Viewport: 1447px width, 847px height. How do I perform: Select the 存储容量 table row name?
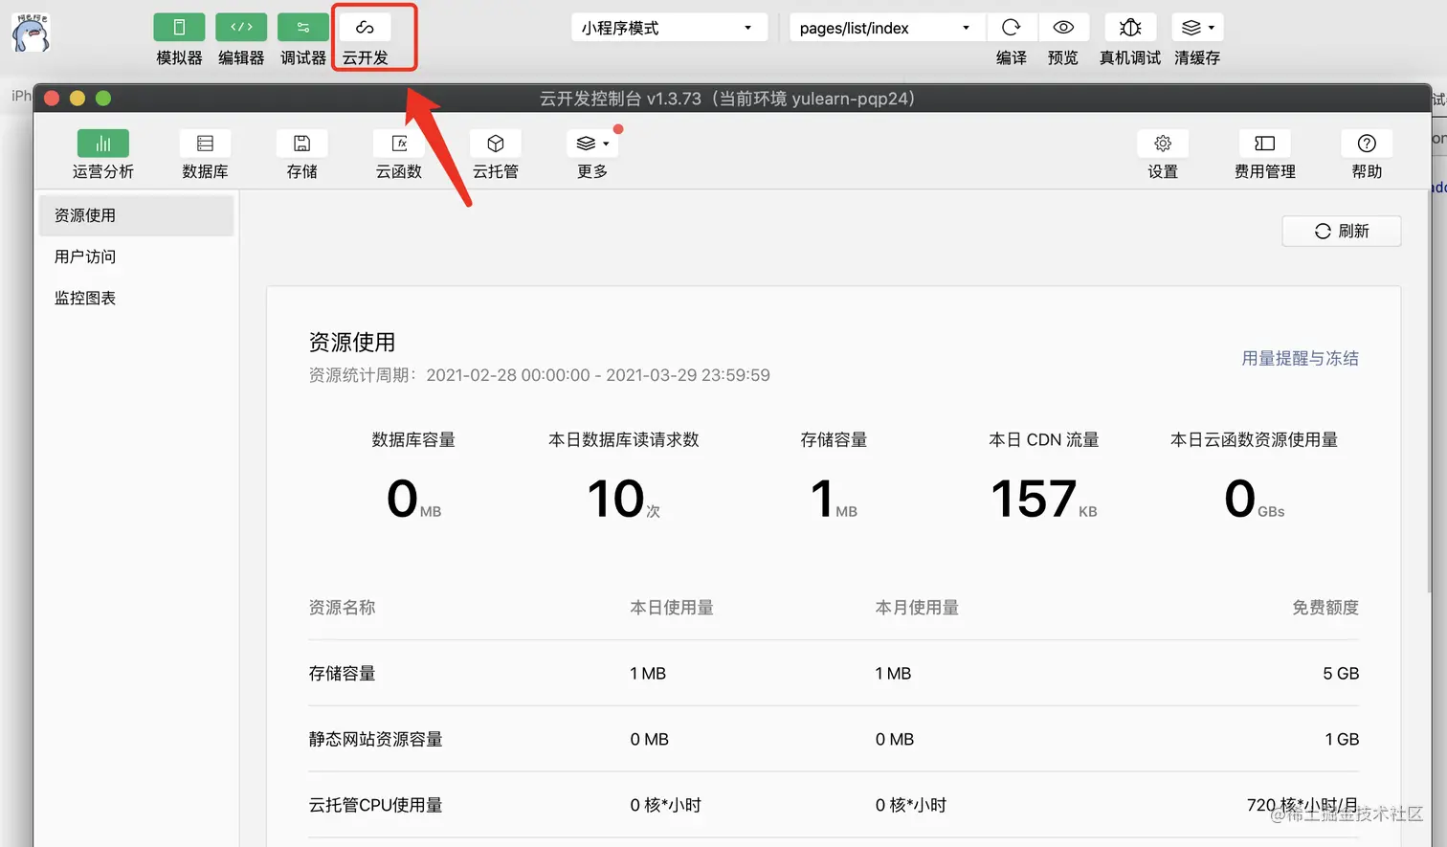[x=342, y=674]
